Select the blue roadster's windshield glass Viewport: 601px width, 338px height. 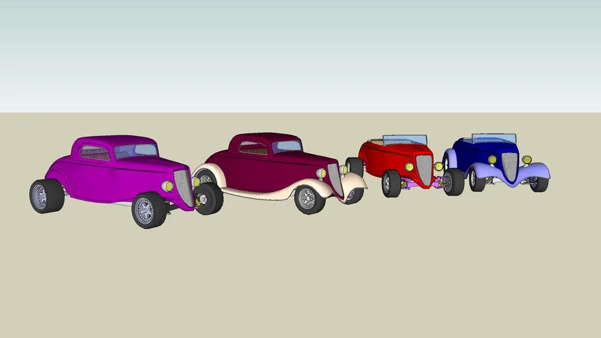pyautogui.click(x=493, y=139)
